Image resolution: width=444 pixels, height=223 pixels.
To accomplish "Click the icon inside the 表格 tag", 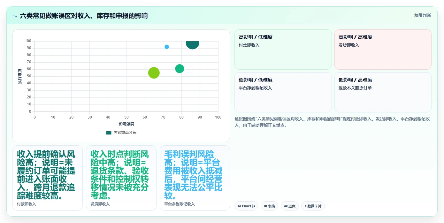I will pyautogui.click(x=265, y=206).
